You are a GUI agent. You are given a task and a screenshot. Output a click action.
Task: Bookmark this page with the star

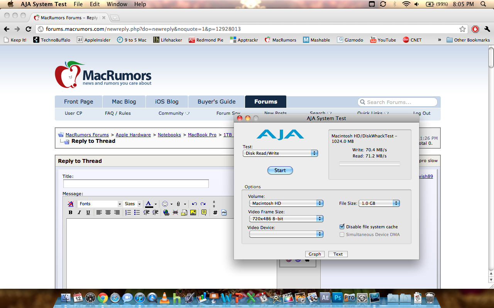[462, 29]
